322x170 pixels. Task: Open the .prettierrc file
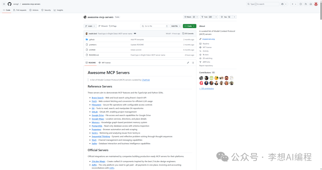coord(93,45)
